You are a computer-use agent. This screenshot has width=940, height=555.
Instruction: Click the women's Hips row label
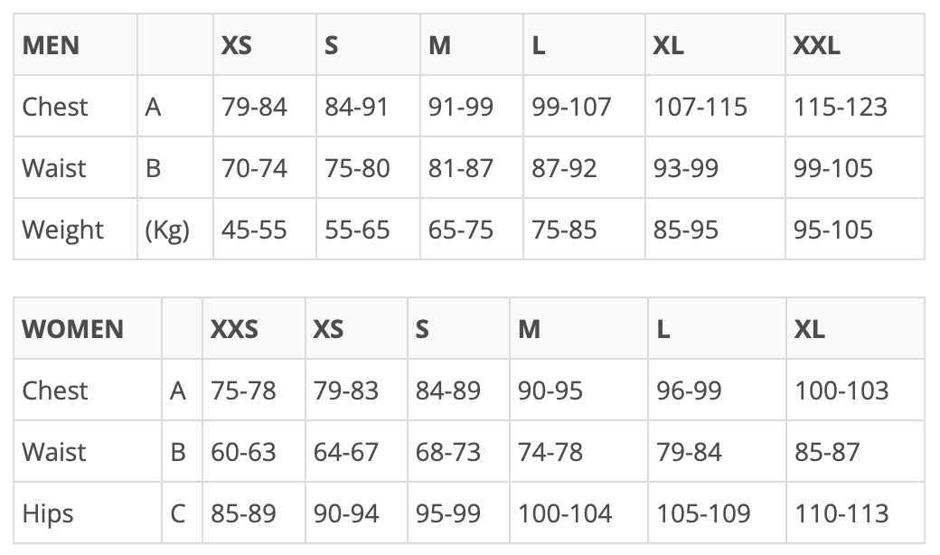coord(48,513)
